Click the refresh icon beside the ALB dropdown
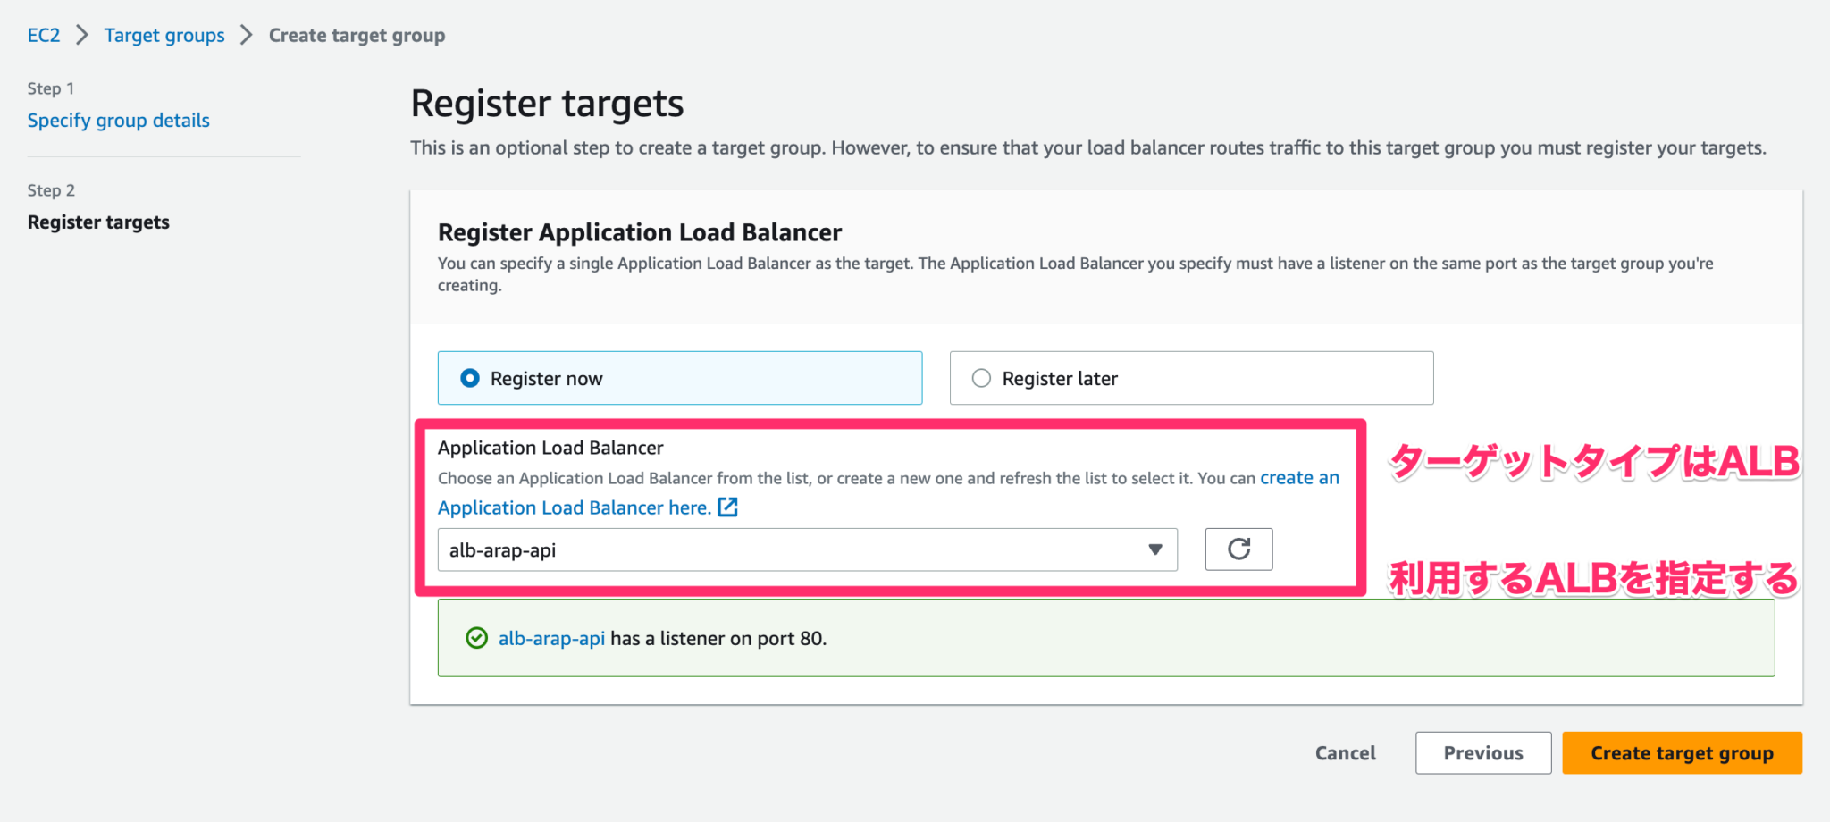This screenshot has height=822, width=1830. coord(1238,549)
